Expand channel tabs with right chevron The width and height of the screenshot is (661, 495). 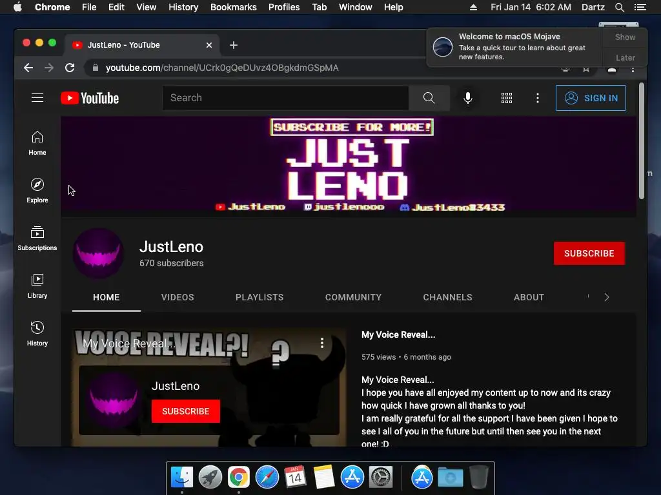click(x=607, y=297)
